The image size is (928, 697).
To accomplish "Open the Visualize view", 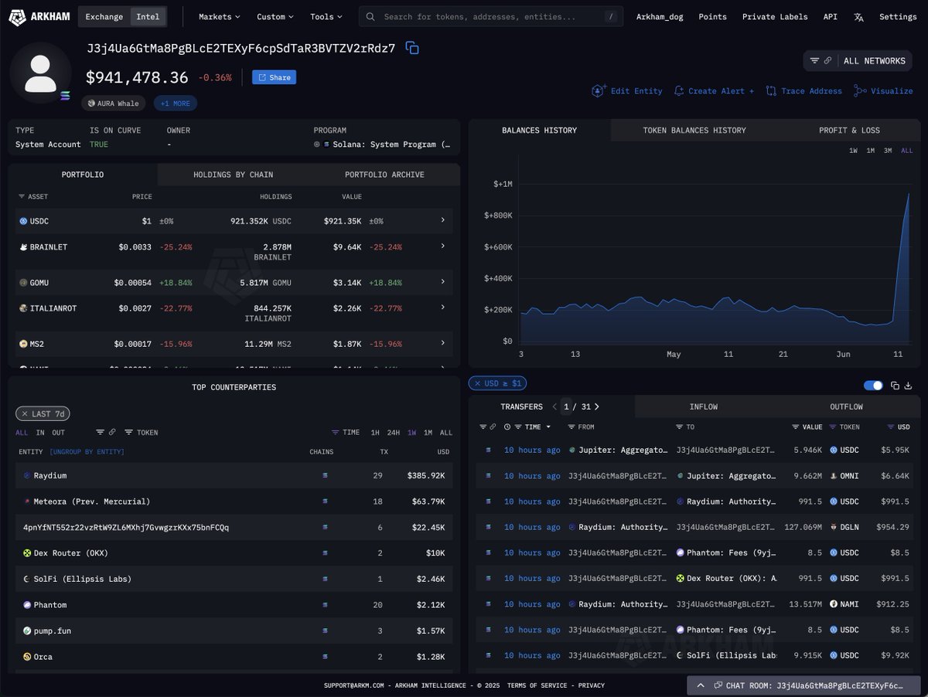I will pos(883,91).
